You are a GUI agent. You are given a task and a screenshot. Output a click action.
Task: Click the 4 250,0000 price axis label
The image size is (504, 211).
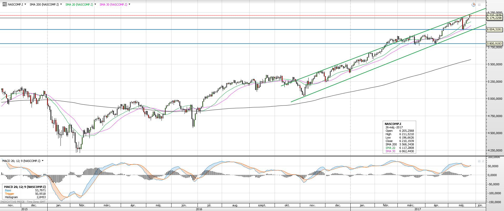click(495, 150)
